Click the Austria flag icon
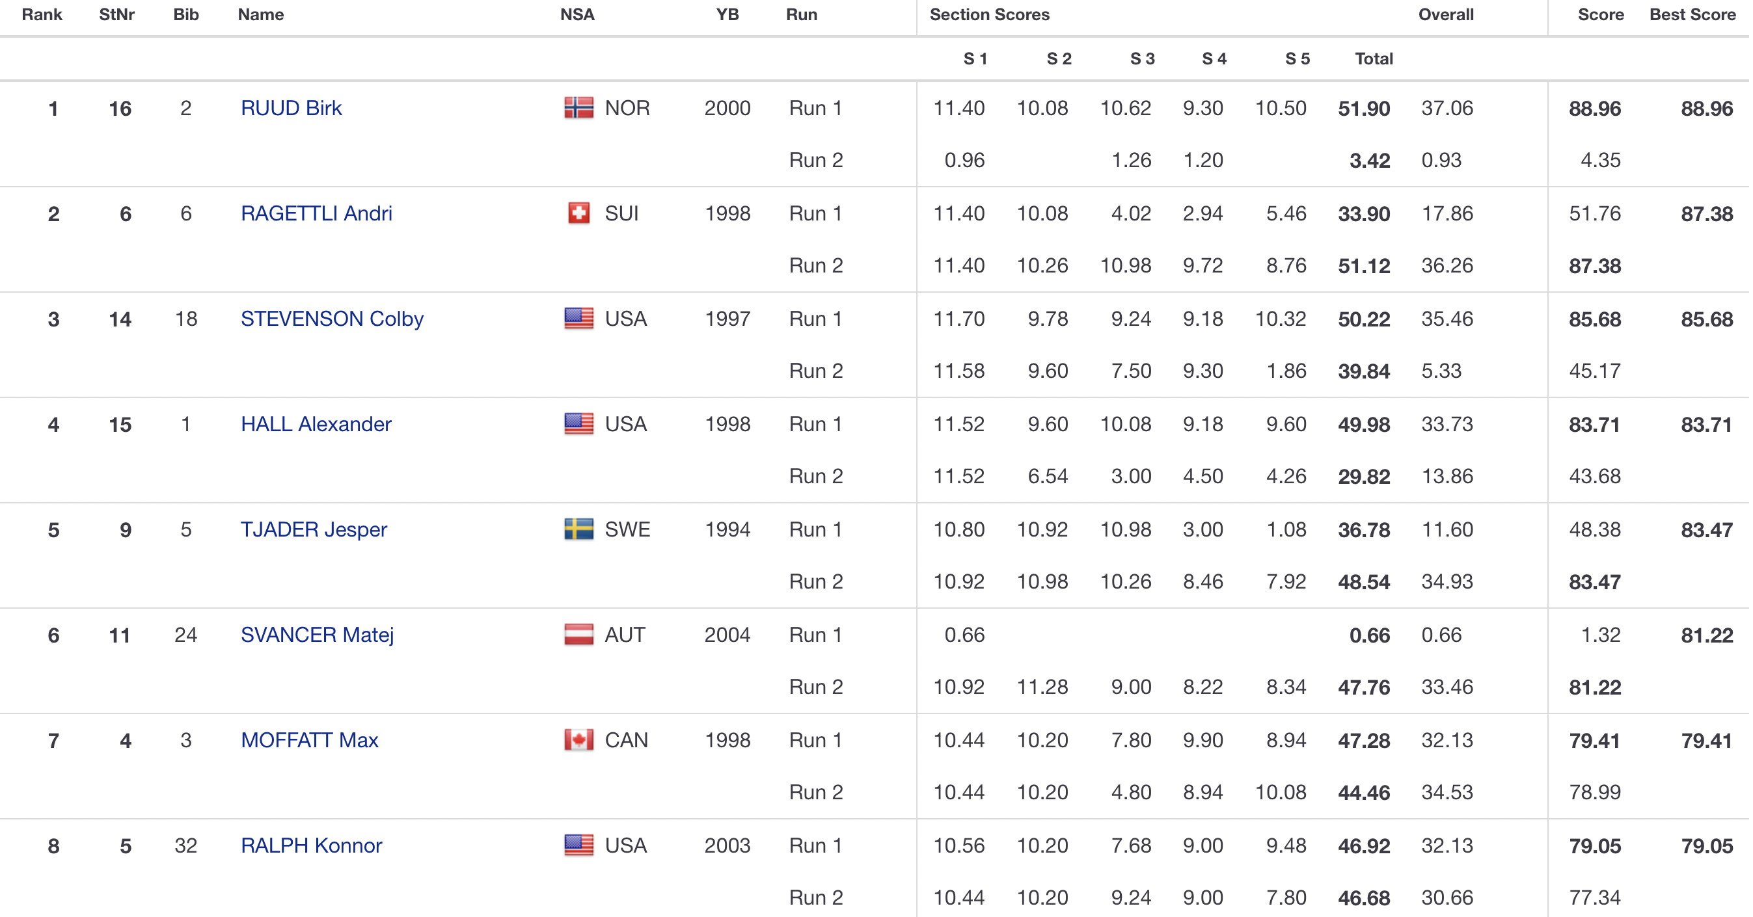 (x=578, y=635)
